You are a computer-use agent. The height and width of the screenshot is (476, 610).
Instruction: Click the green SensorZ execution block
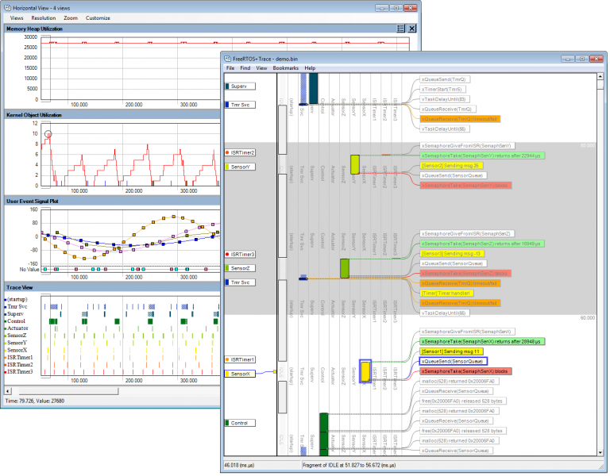pos(344,268)
